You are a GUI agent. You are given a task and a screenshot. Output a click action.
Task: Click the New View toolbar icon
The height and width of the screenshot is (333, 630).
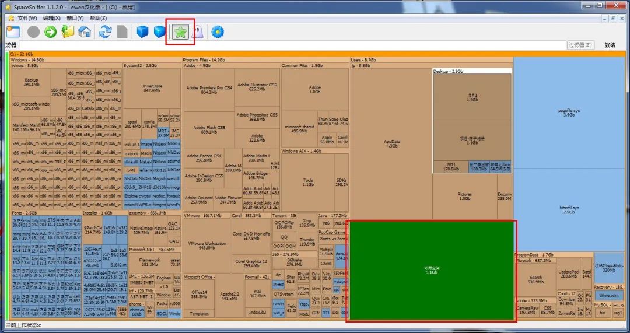(13, 32)
